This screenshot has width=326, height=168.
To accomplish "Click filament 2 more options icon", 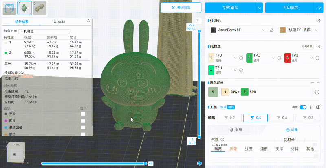I will click(280, 58).
